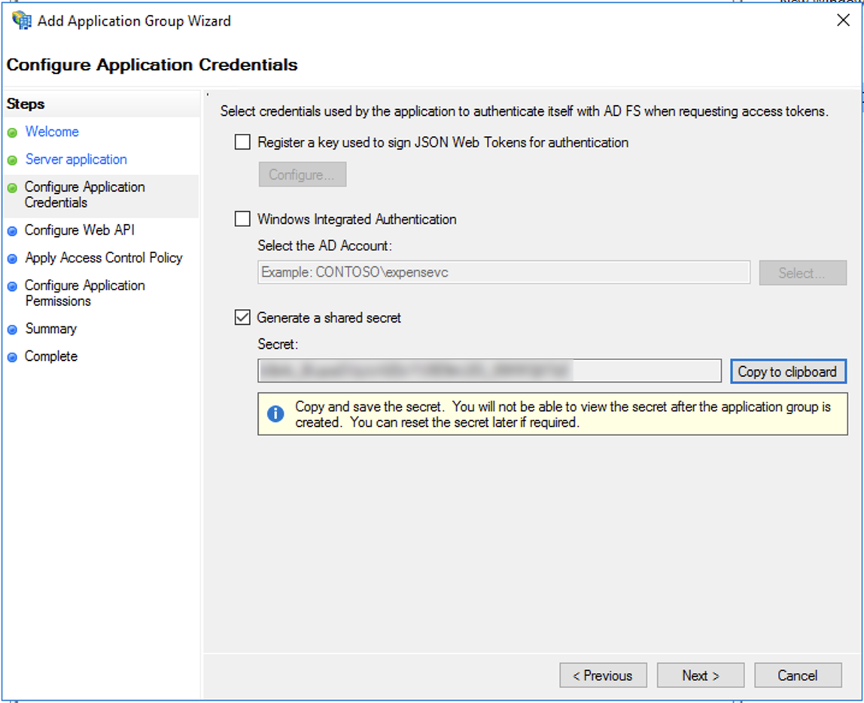Viewport: 864px width, 703px height.
Task: Uncheck Generate a shared secret
Action: (242, 317)
